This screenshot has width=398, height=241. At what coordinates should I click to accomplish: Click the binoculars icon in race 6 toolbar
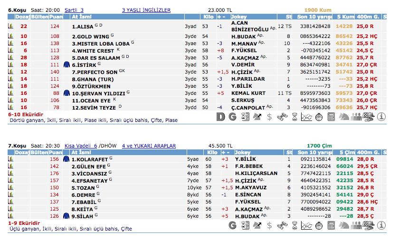(x=282, y=117)
